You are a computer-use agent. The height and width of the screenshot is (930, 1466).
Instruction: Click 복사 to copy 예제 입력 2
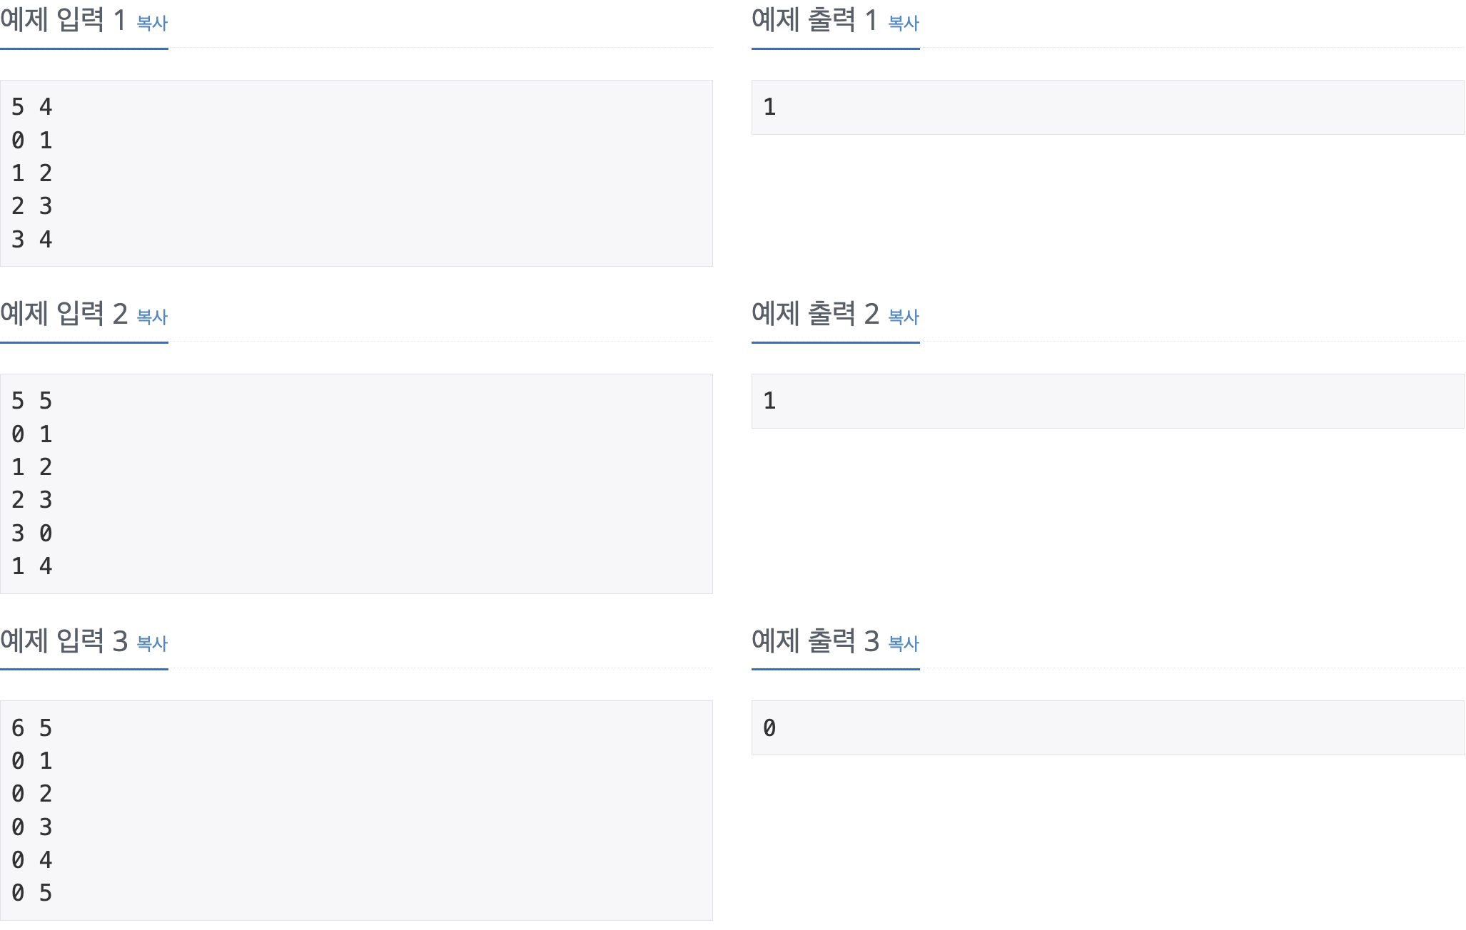point(152,318)
